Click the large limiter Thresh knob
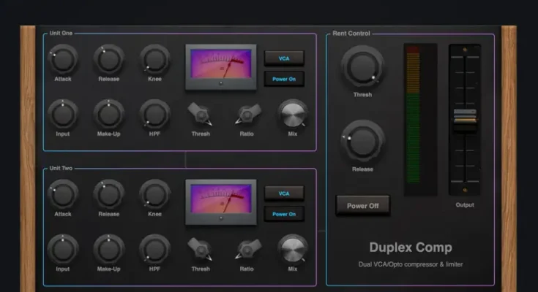 tap(362, 67)
